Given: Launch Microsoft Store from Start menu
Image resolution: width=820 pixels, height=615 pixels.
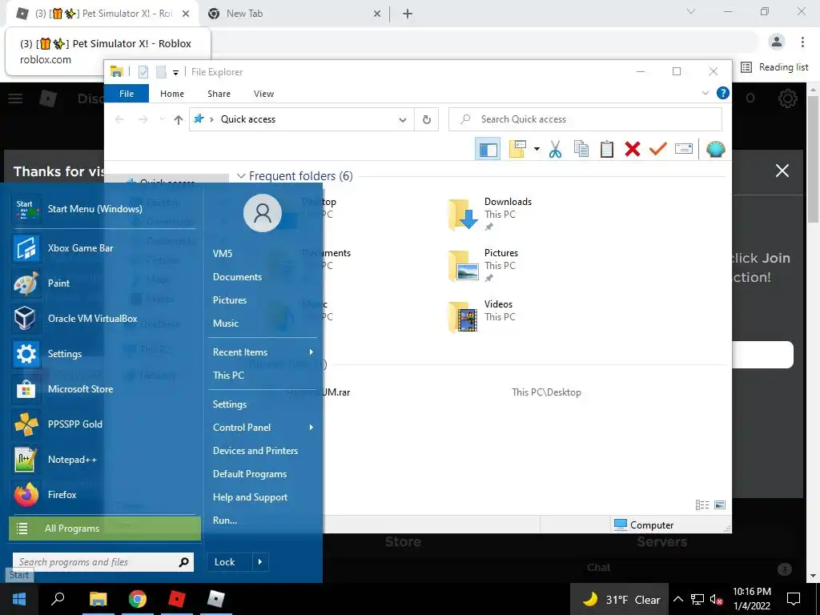Looking at the screenshot, I should click(x=103, y=388).
